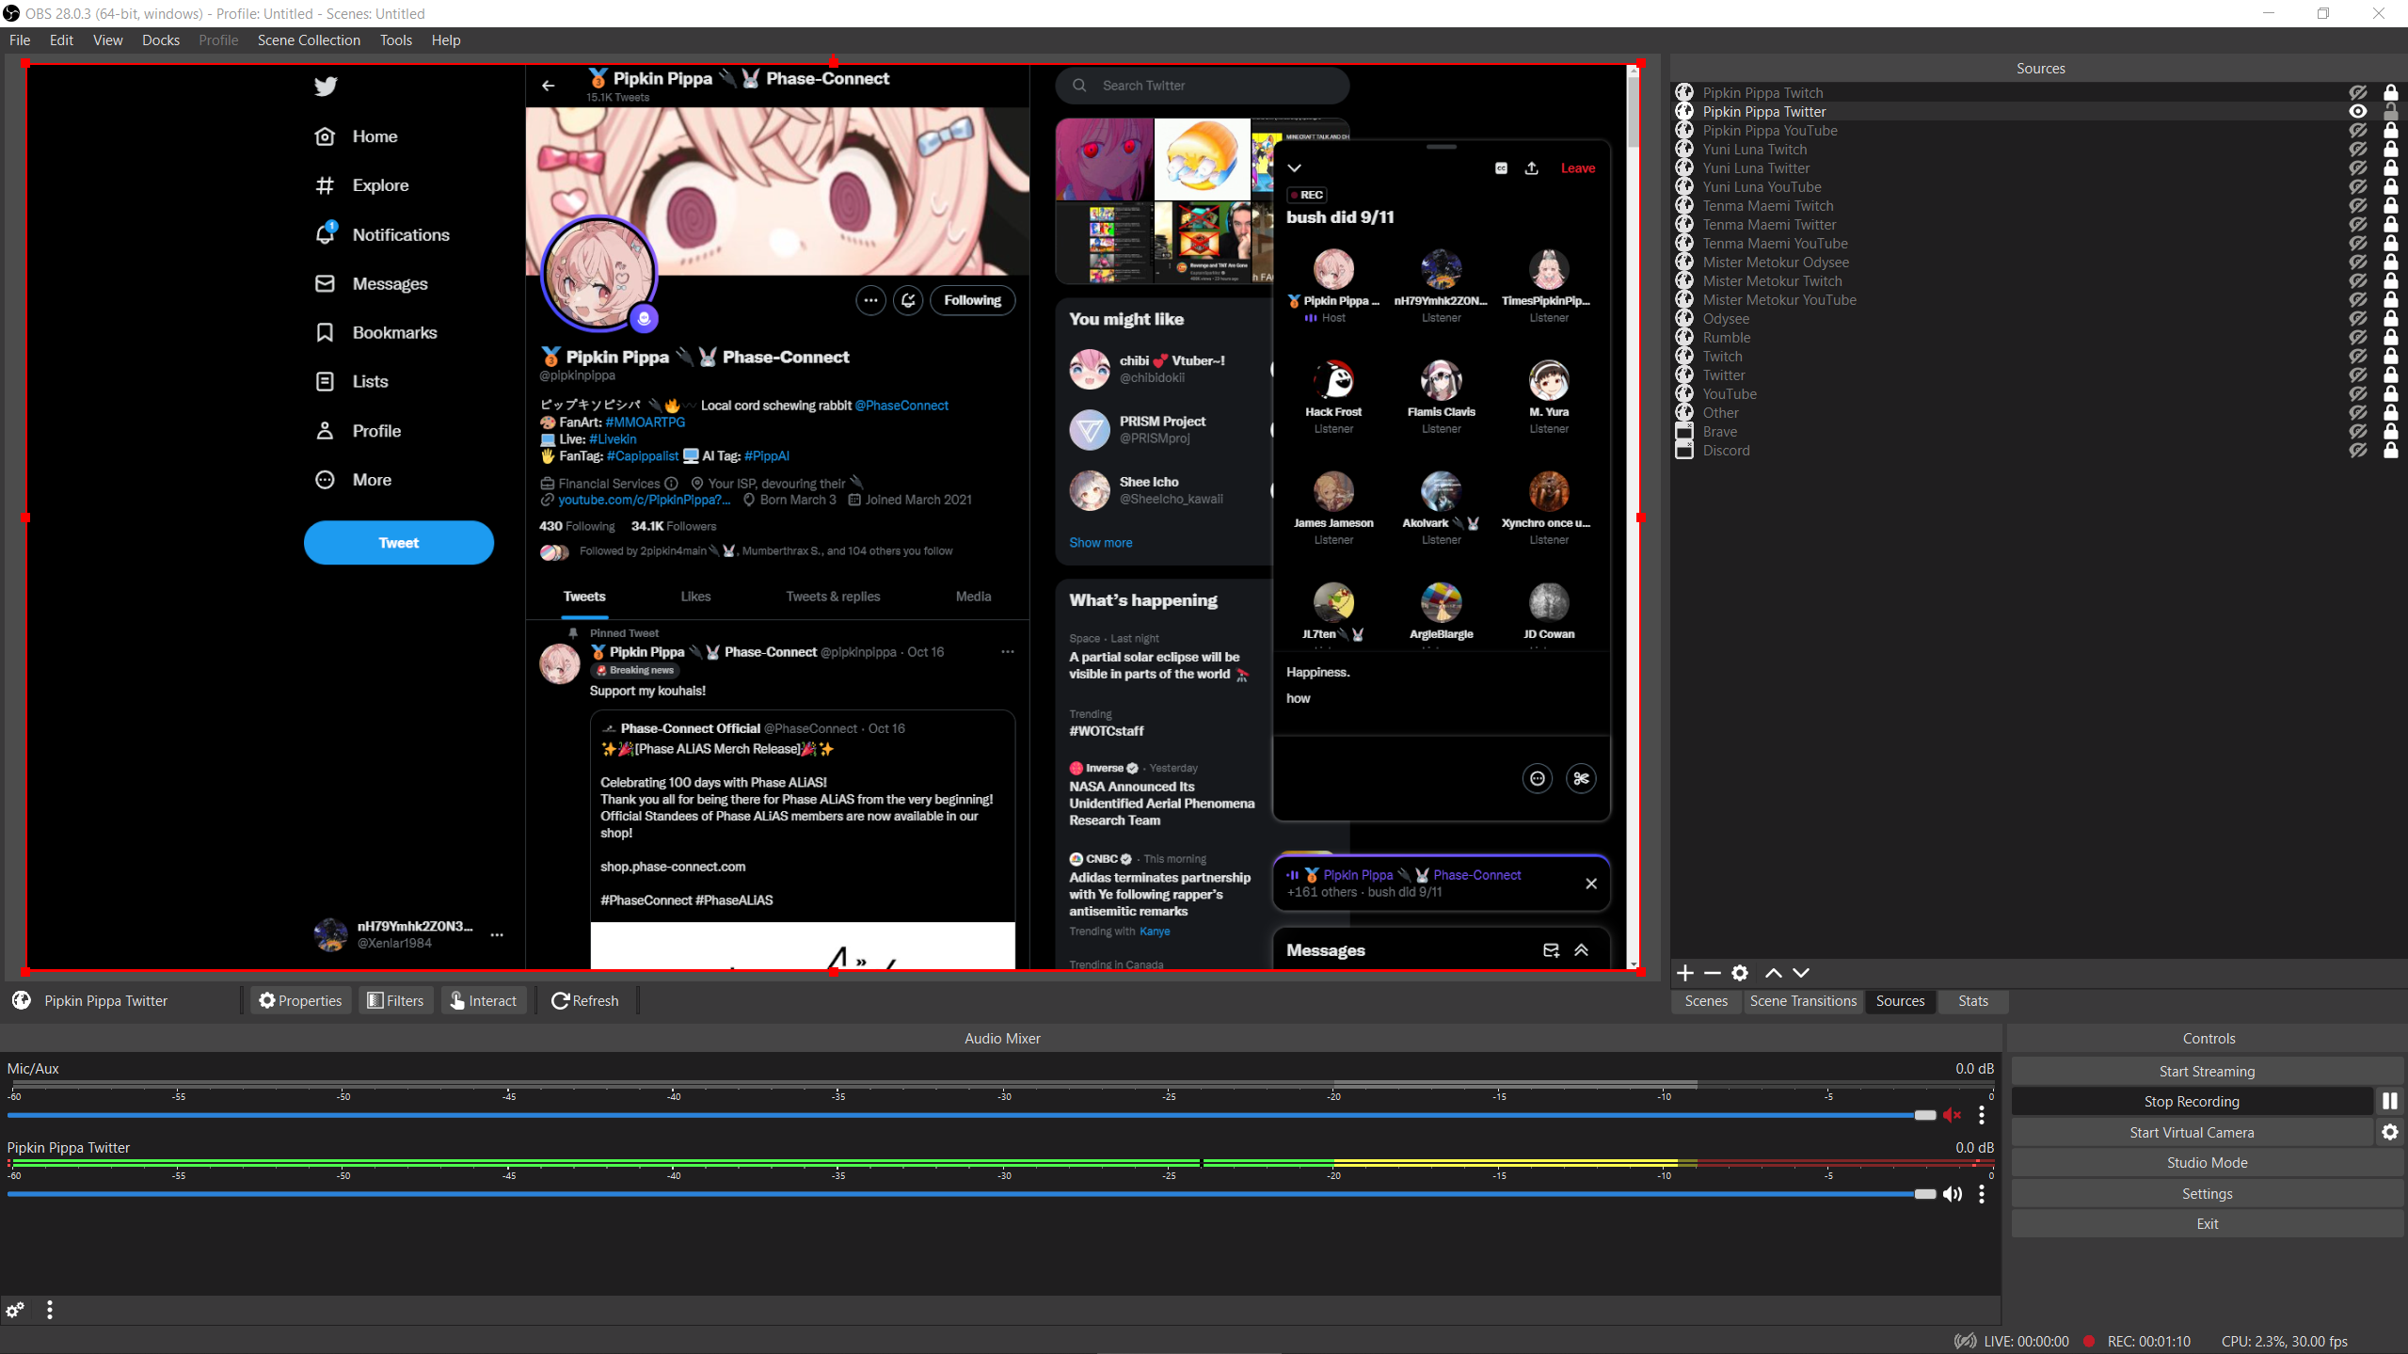Open the File menu
2408x1354 pixels.
[x=20, y=40]
